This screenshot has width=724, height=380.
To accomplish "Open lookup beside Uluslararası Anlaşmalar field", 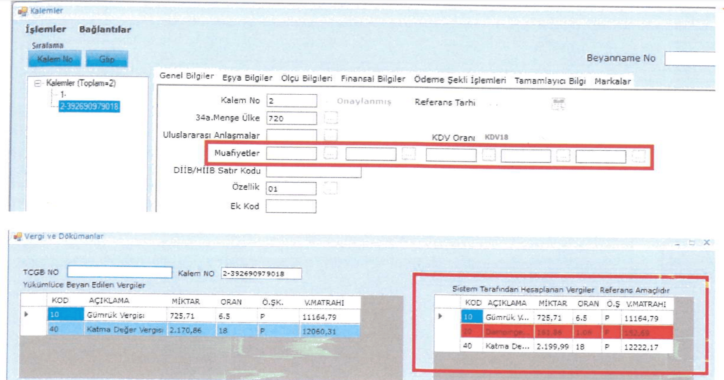I will pos(331,135).
